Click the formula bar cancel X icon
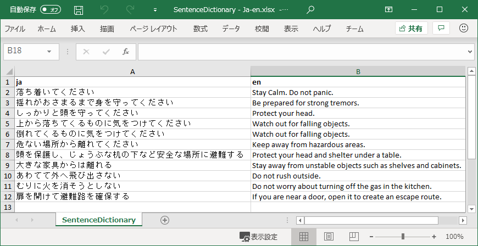Viewport: 478px width, 246px height. tap(86, 52)
